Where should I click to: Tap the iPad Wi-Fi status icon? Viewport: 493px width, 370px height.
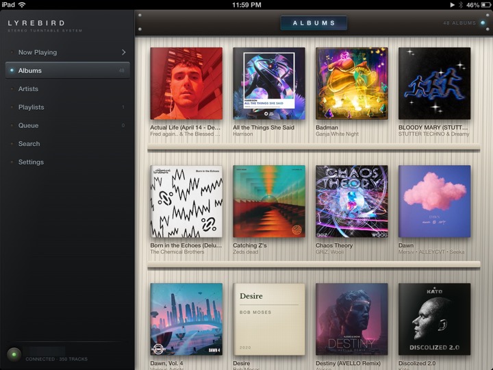click(22, 5)
